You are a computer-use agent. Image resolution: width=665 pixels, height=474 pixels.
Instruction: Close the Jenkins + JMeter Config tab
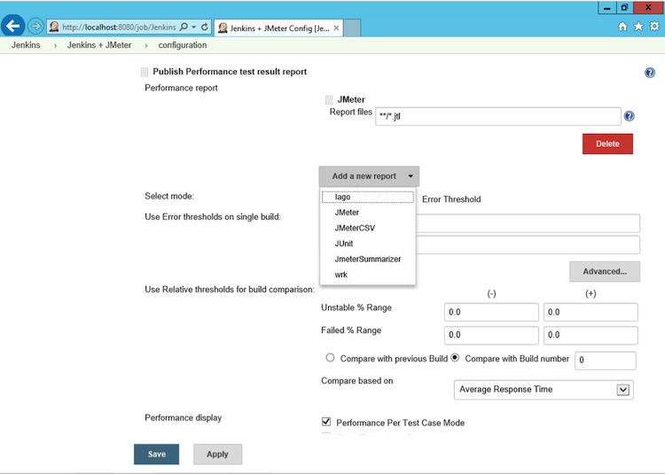coord(336,28)
